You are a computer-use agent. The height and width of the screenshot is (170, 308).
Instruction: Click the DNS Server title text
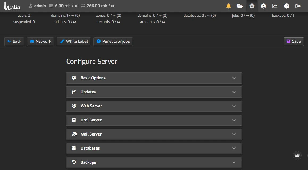pyautogui.click(x=91, y=120)
